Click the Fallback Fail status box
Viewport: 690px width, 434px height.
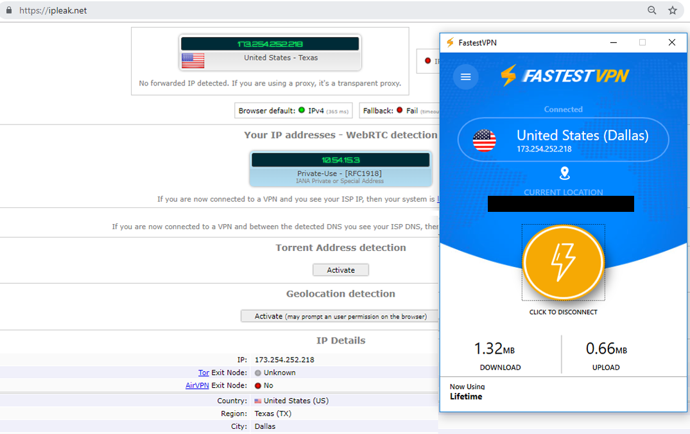coord(399,110)
